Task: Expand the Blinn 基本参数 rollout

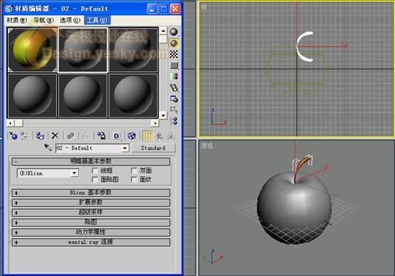Action: click(x=91, y=193)
